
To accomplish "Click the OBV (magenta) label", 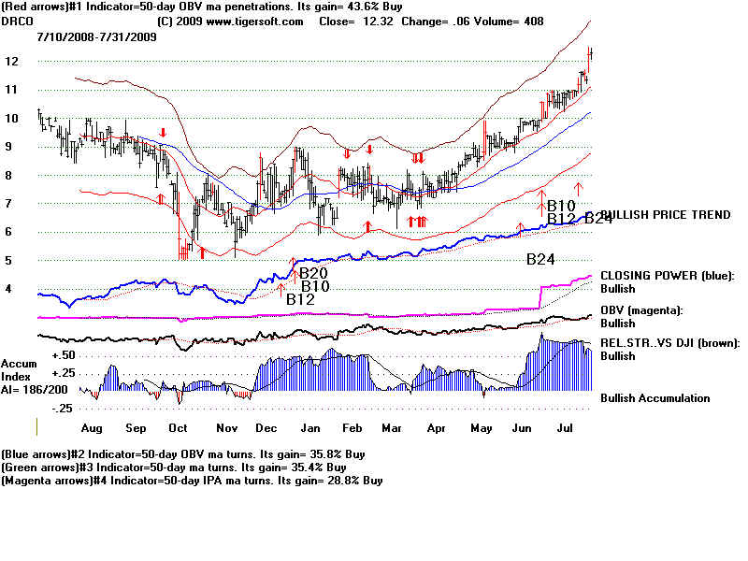I will coord(641,310).
